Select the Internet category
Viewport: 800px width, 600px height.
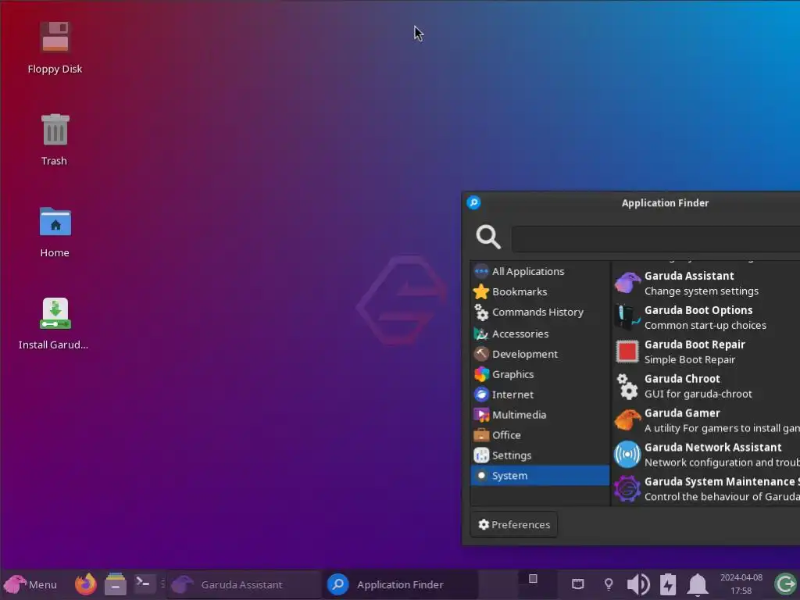tap(540, 395)
